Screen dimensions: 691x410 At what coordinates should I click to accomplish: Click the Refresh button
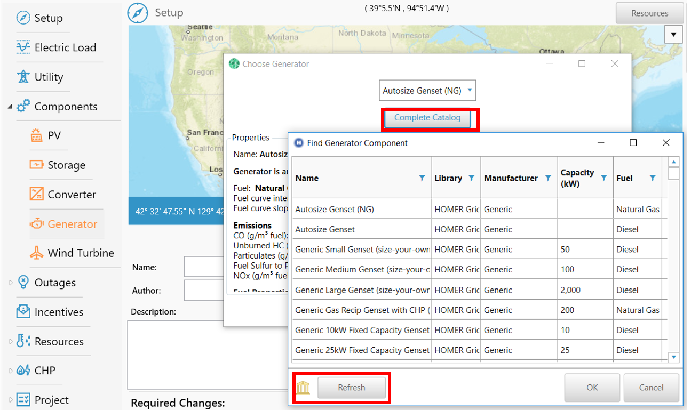pos(351,388)
